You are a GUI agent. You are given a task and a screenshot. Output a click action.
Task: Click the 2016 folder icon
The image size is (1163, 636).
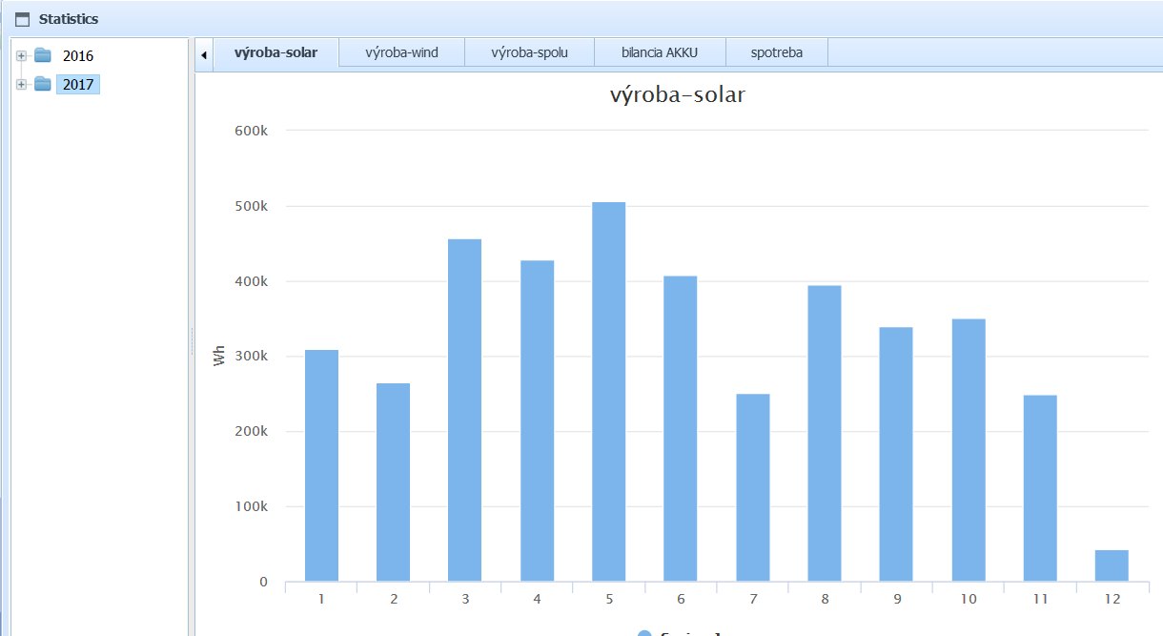coord(43,56)
